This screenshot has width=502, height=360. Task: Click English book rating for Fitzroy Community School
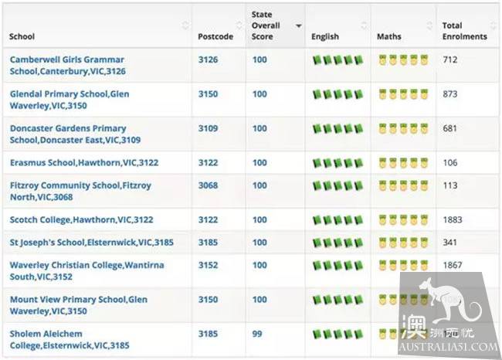337,185
